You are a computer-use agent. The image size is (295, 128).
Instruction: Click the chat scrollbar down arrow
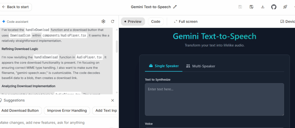[117, 93]
